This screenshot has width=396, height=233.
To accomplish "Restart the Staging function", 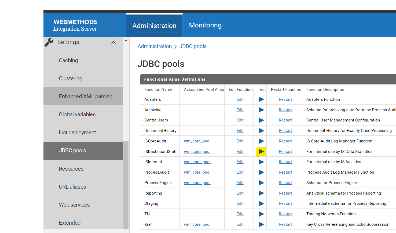I will [285, 203].
